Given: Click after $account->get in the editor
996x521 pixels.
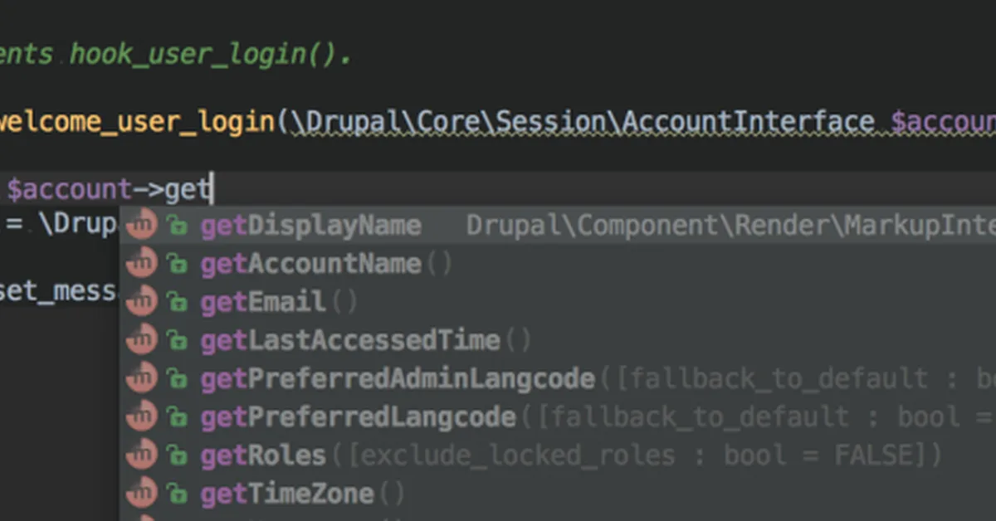Looking at the screenshot, I should 212,188.
